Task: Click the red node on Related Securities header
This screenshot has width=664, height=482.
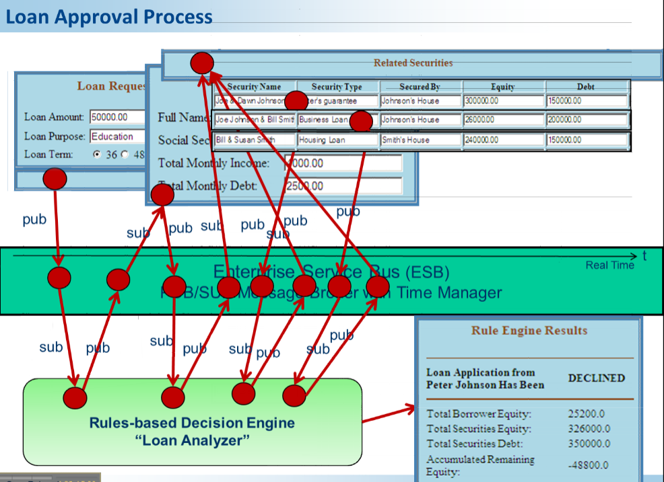Action: (202, 63)
